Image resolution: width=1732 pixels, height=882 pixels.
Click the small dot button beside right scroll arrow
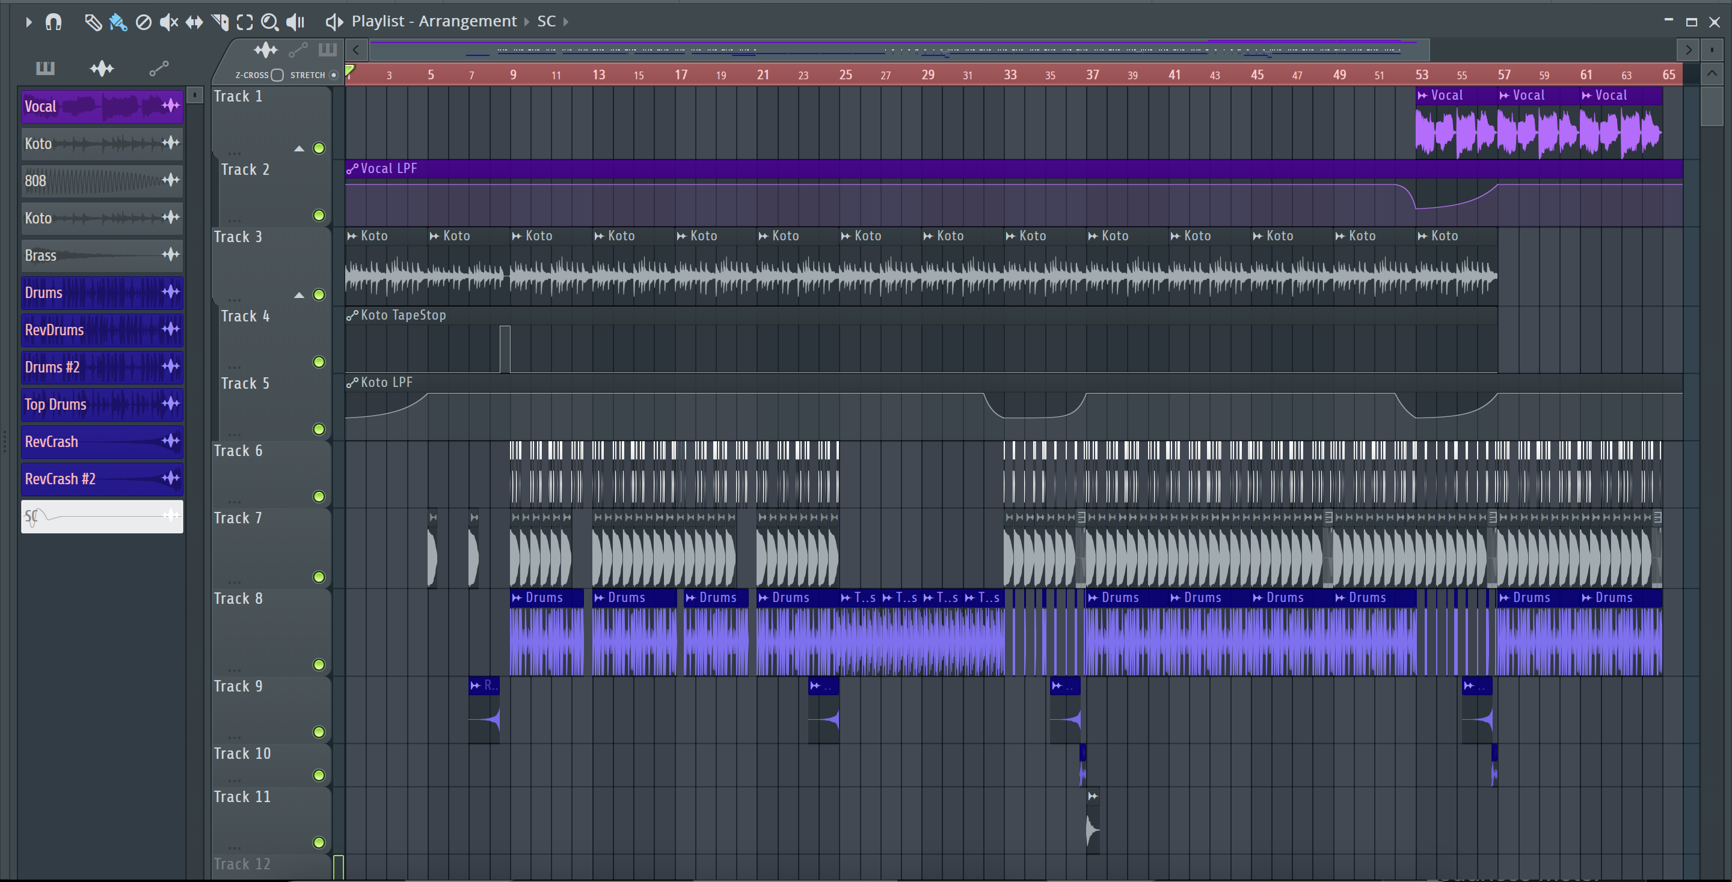(x=1711, y=50)
